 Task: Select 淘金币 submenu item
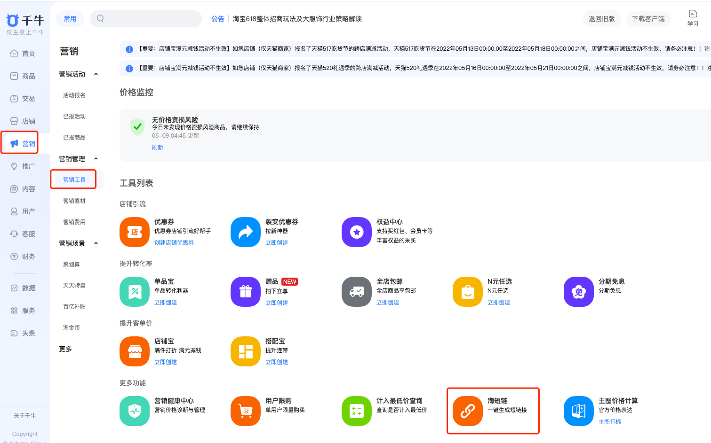[72, 328]
